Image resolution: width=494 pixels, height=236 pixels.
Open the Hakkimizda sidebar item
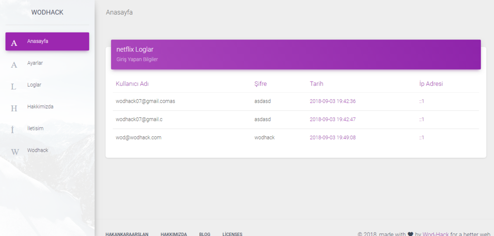pyautogui.click(x=47, y=106)
